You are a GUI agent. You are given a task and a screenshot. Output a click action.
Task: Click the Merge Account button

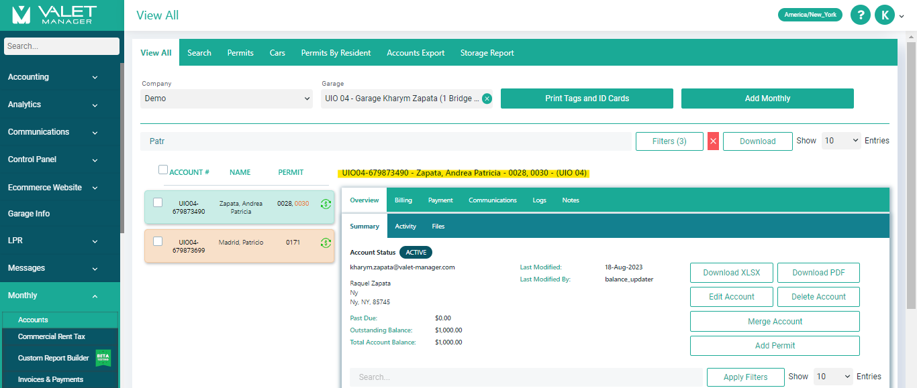pyautogui.click(x=775, y=321)
